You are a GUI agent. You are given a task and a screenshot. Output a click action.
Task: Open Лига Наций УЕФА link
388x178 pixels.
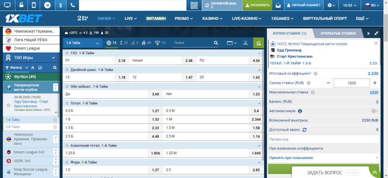[x=31, y=40]
